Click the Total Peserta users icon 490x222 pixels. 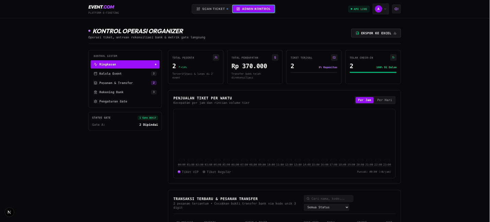click(216, 58)
